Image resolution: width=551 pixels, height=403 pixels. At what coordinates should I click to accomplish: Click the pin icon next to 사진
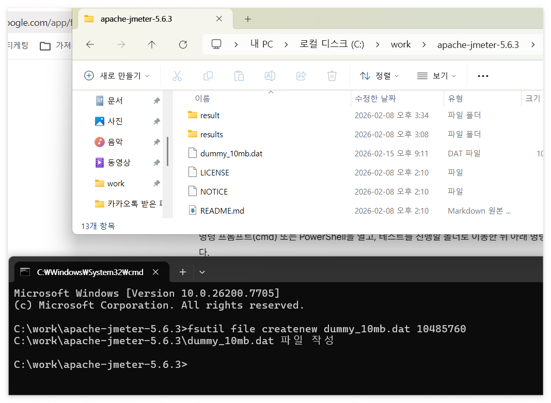pyautogui.click(x=156, y=121)
